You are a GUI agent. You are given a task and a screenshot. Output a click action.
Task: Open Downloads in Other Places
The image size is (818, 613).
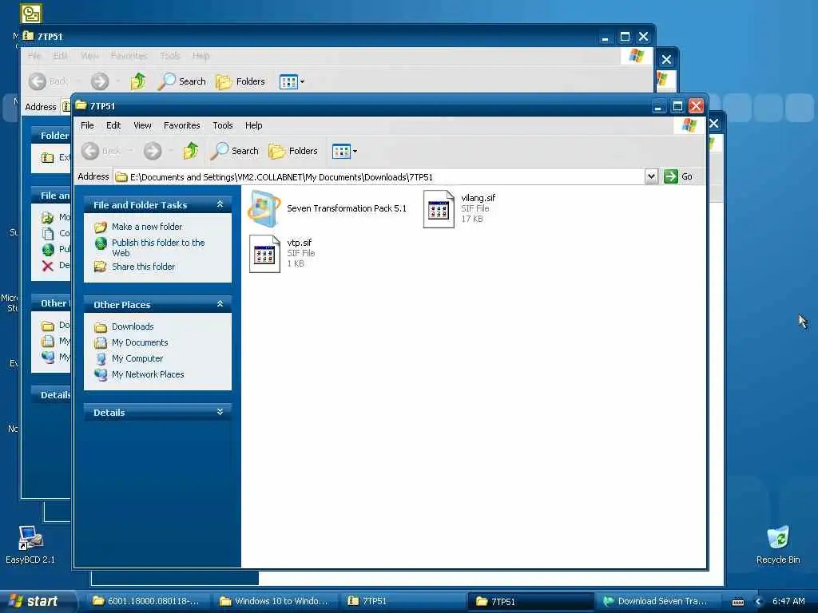point(133,326)
